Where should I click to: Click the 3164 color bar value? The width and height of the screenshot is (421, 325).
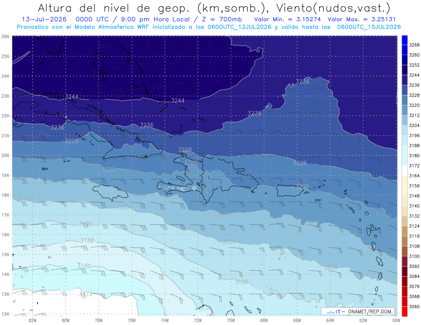tap(414, 176)
